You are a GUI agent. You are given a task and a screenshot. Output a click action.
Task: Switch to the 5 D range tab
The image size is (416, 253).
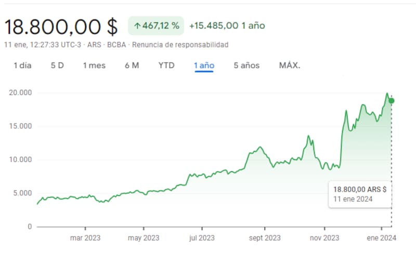click(57, 65)
